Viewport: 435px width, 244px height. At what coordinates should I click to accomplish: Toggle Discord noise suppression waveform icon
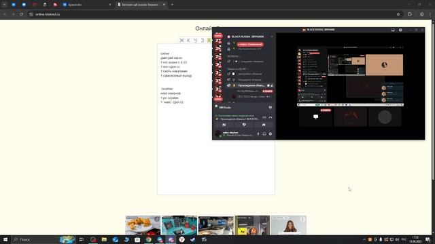tap(264, 117)
